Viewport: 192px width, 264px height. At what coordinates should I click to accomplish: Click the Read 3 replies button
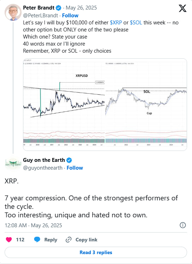coord(96,252)
